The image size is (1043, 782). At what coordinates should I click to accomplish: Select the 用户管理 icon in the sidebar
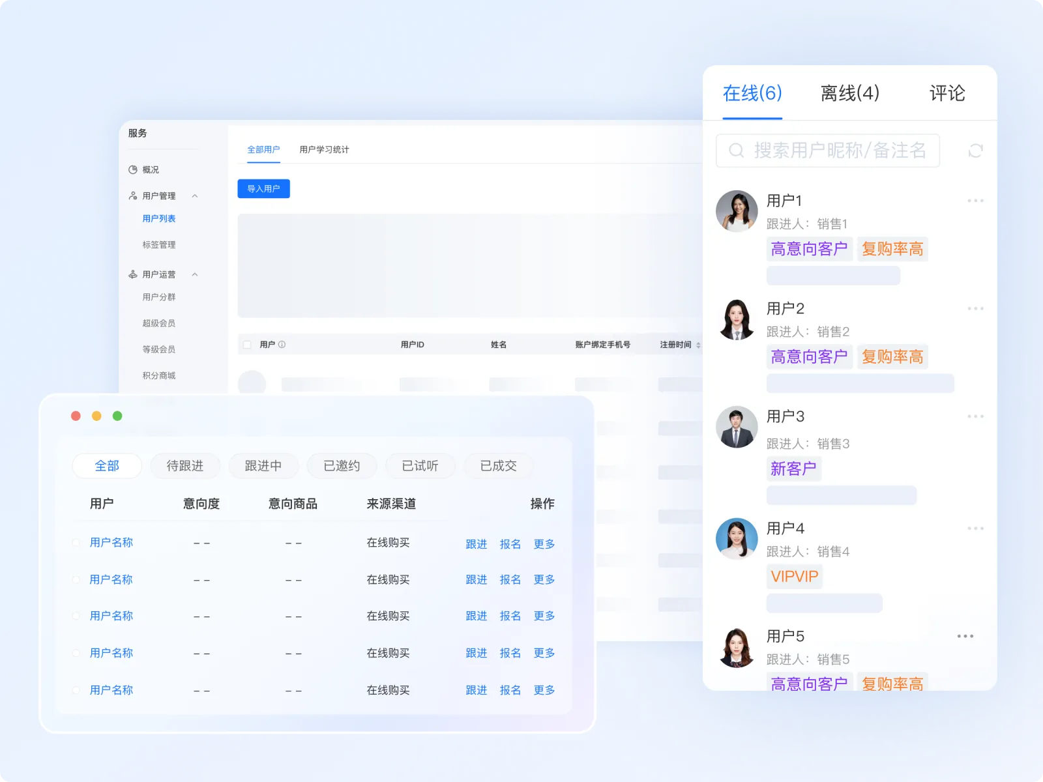click(132, 195)
